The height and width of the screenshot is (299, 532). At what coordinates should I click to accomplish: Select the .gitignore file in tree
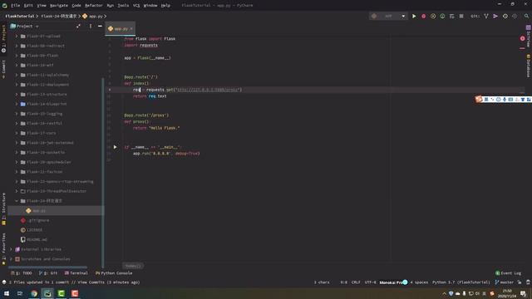click(35, 220)
